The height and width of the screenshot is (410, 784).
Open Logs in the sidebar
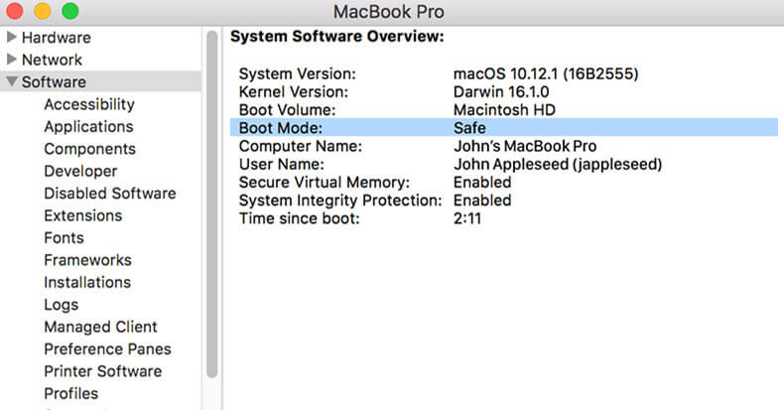(61, 305)
